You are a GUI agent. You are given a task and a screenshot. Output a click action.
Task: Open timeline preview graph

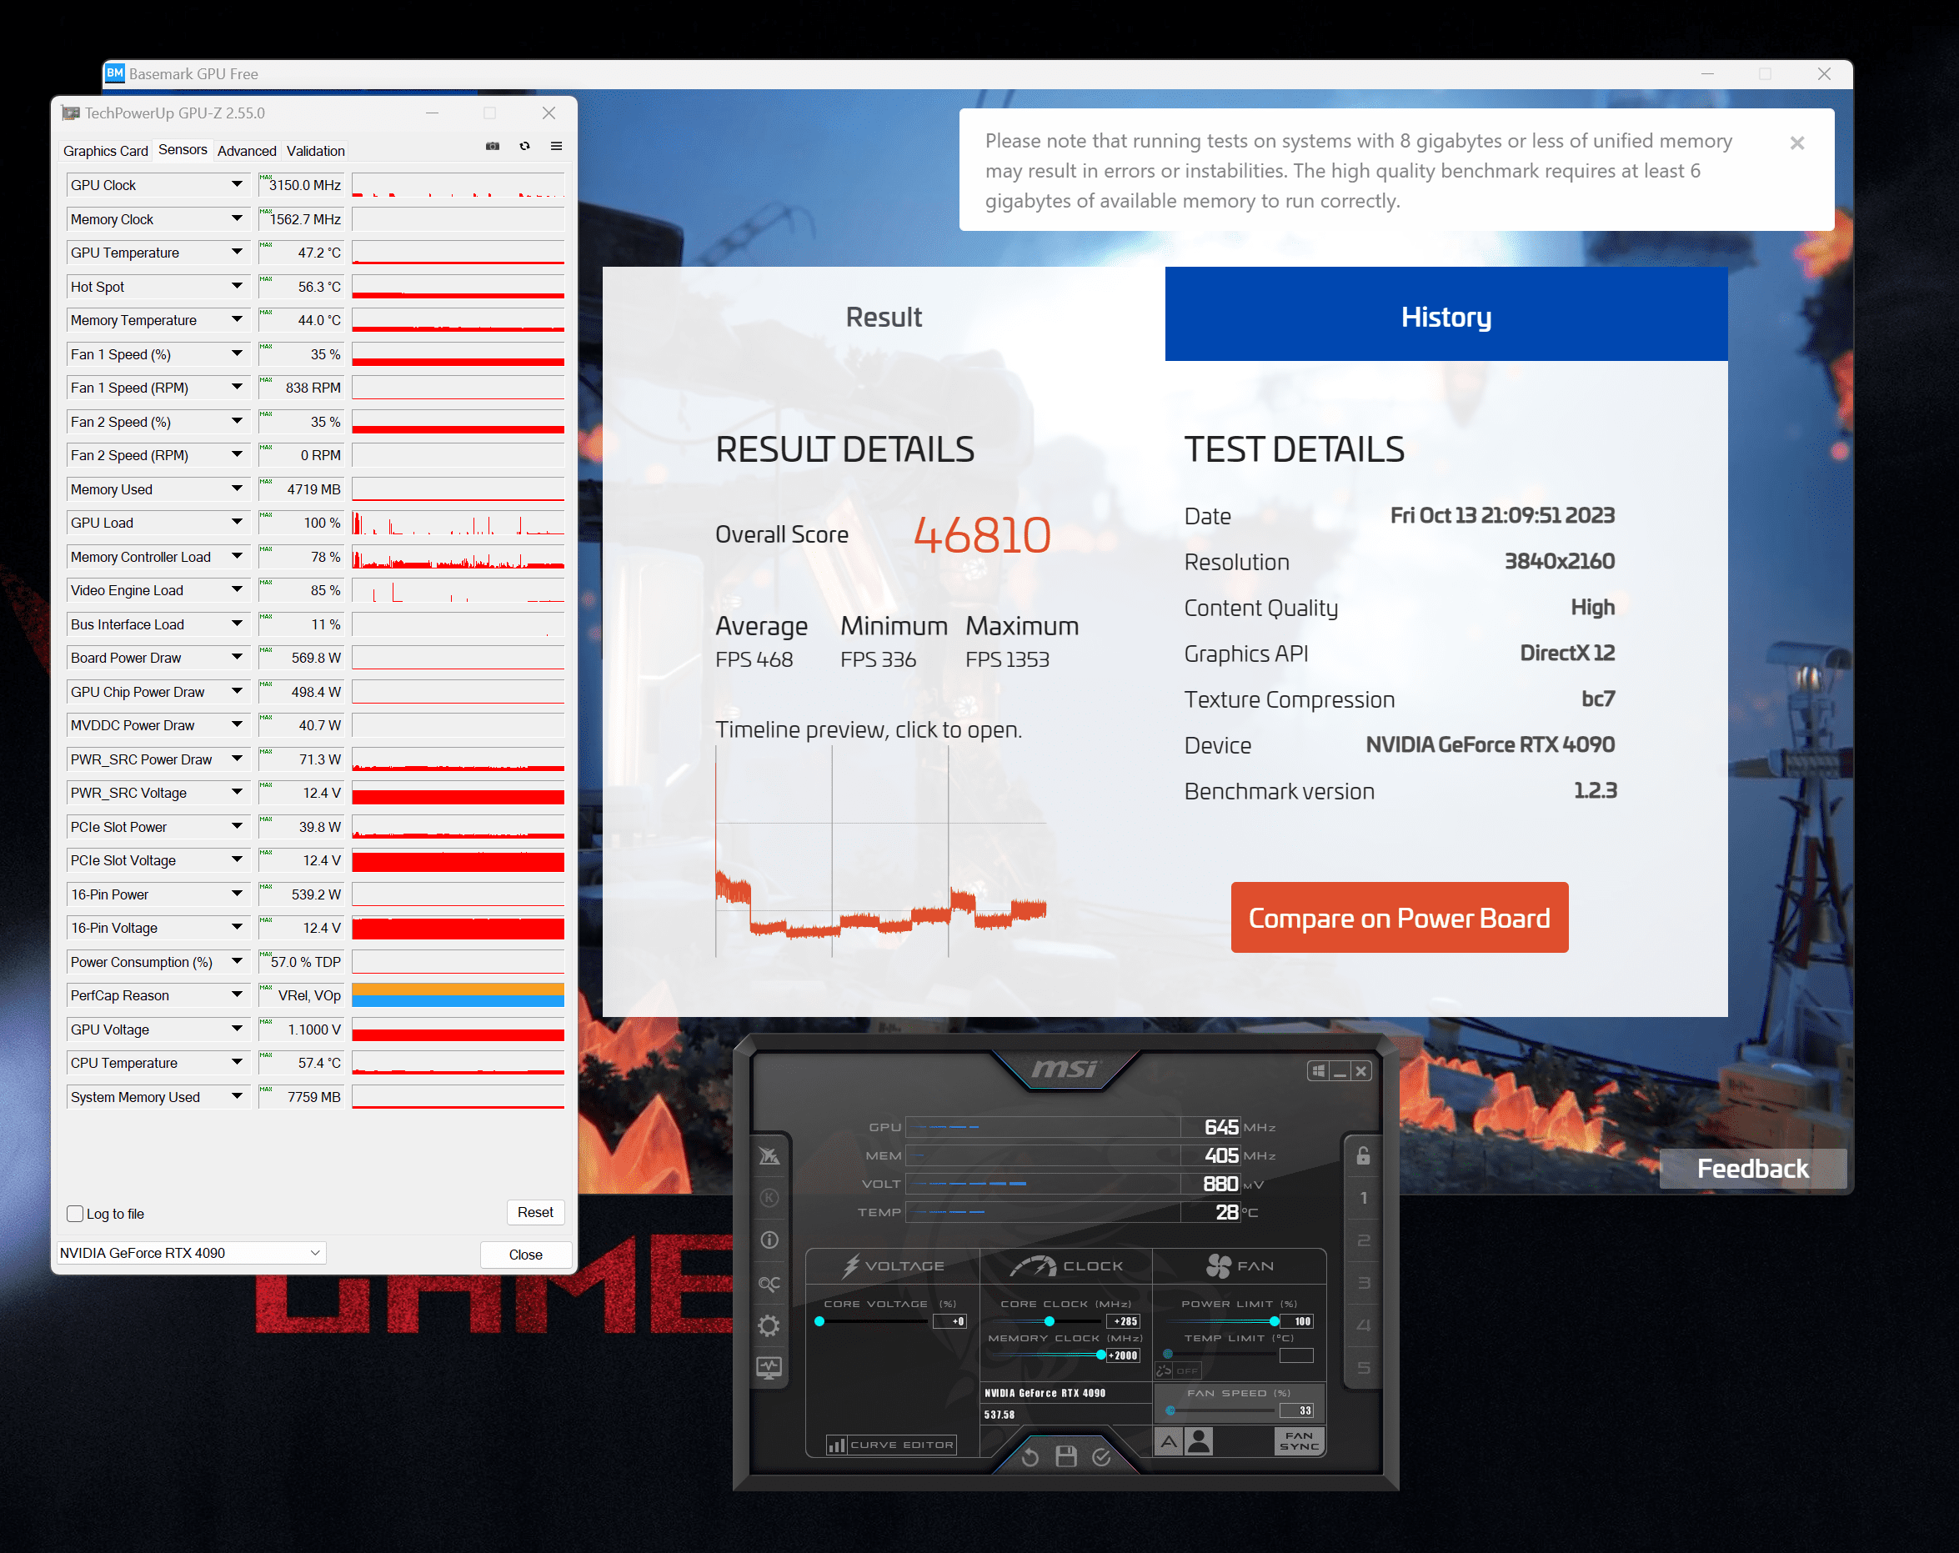(x=880, y=851)
